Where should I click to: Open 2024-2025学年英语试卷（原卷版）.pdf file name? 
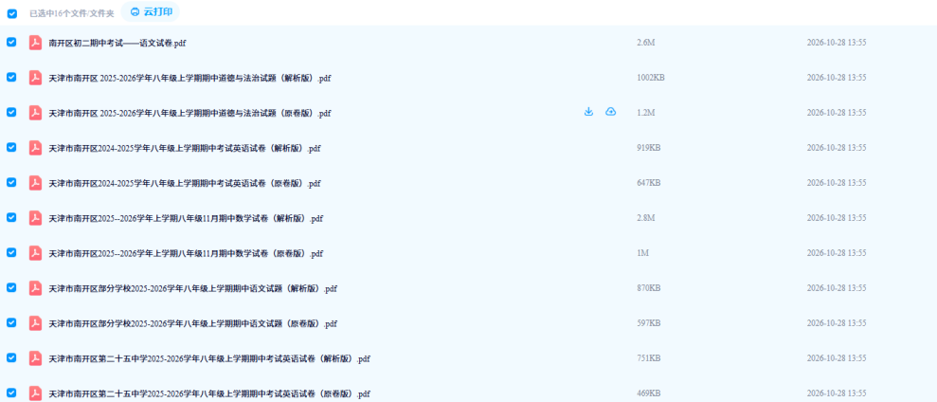[x=185, y=184]
